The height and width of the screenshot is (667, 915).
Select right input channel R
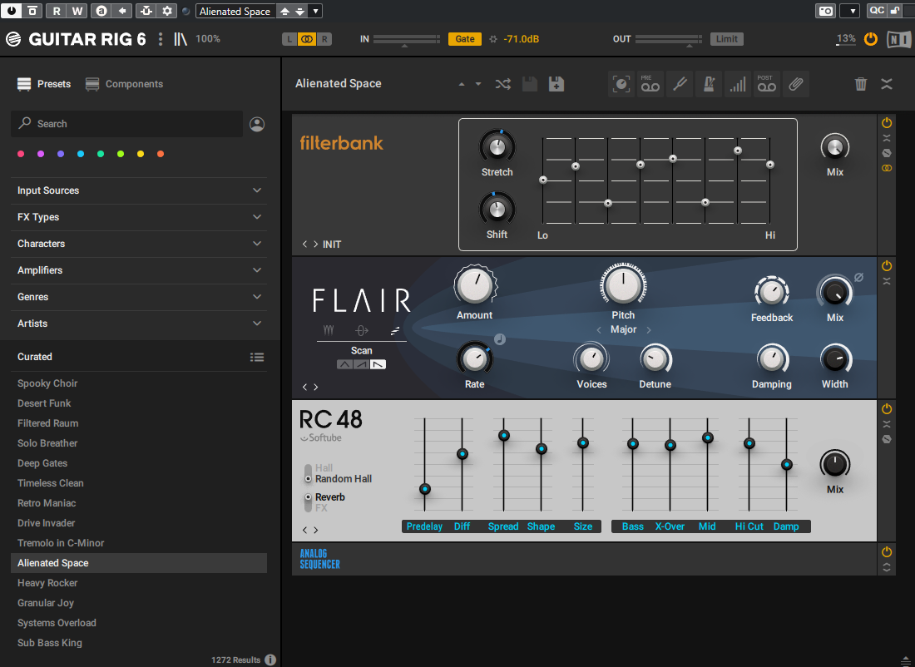(x=324, y=39)
